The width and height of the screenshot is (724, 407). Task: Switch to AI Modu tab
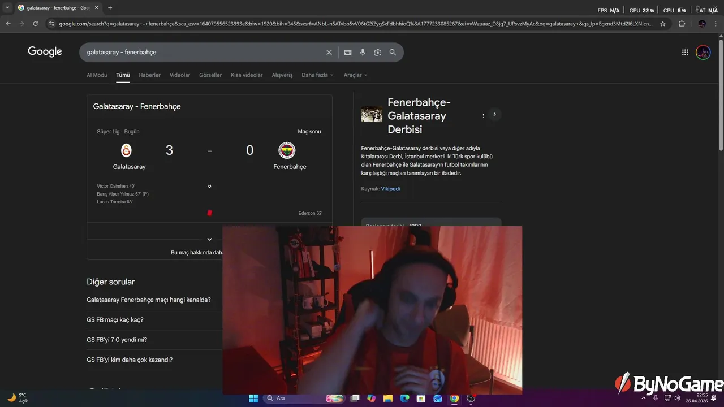(97, 75)
